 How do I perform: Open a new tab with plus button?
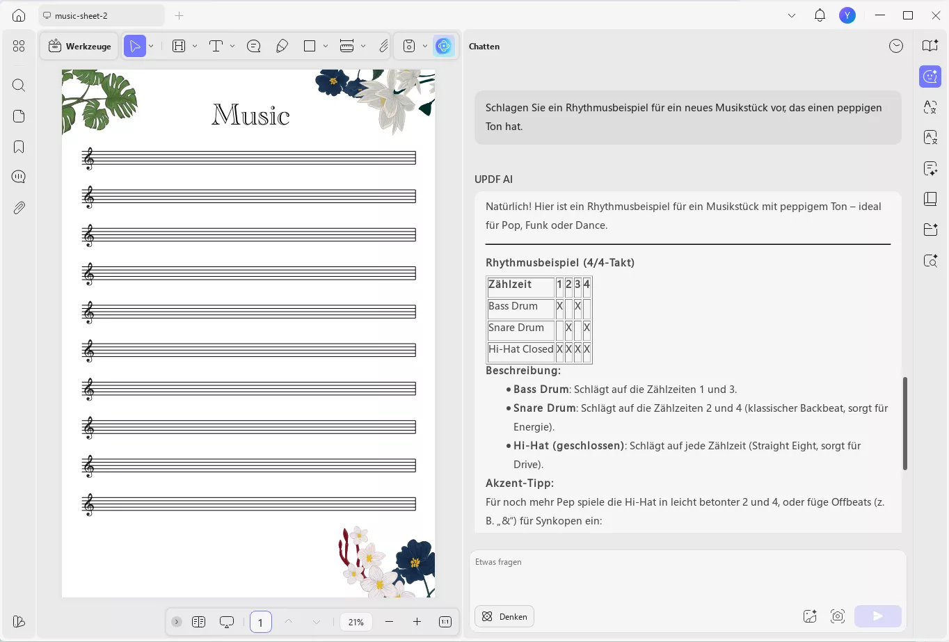(x=180, y=15)
